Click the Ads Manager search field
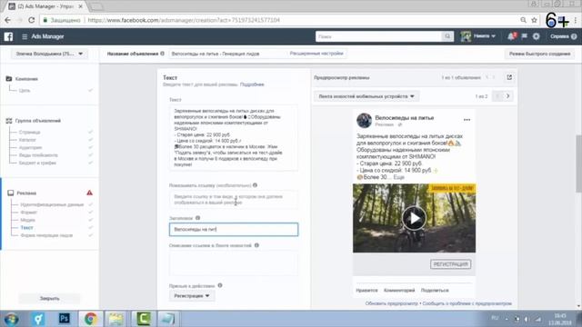Viewport: 582px width, 327px height. [x=378, y=36]
